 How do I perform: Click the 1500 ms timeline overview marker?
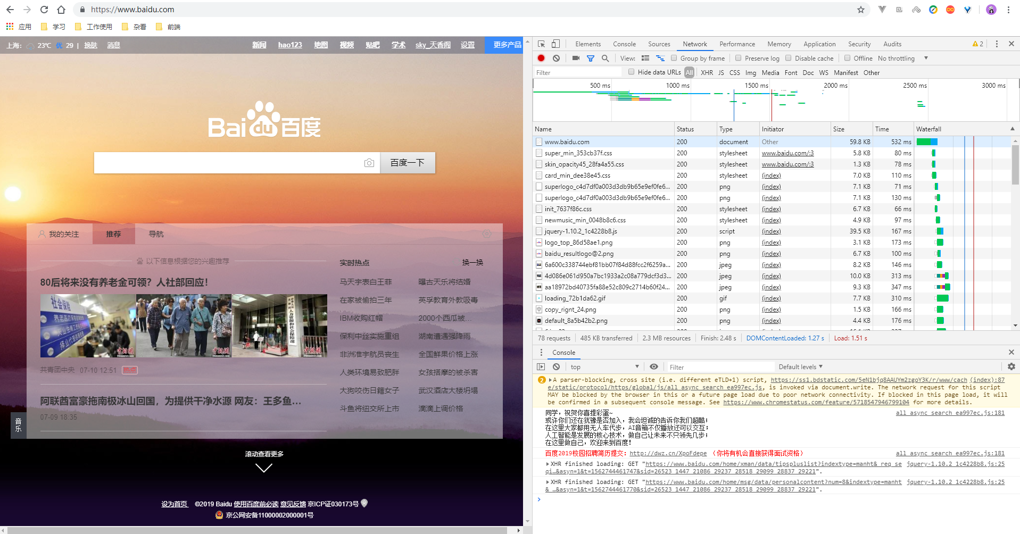click(756, 85)
